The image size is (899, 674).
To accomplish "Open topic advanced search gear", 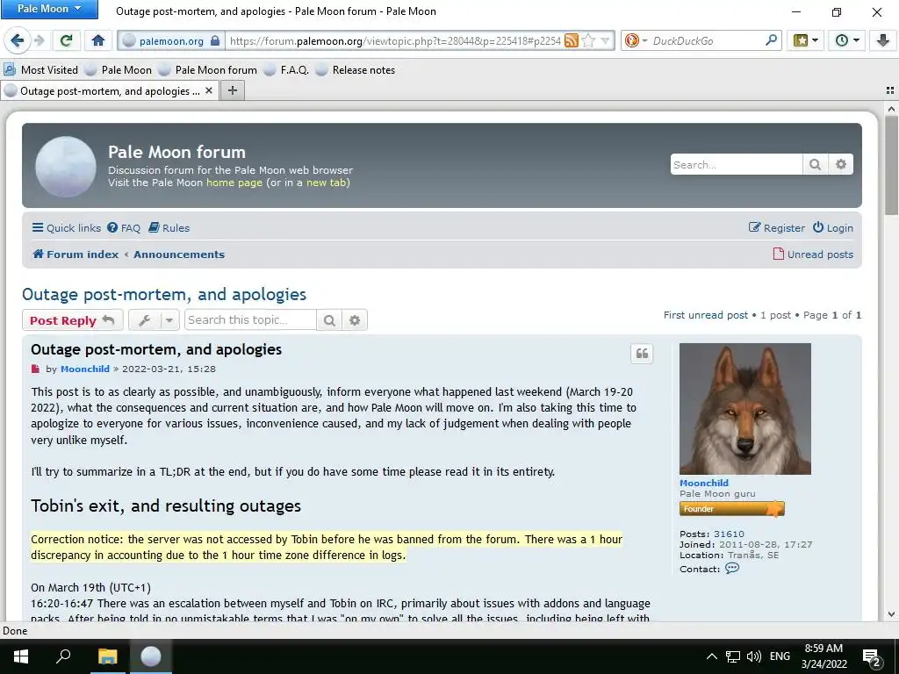I will coord(355,319).
